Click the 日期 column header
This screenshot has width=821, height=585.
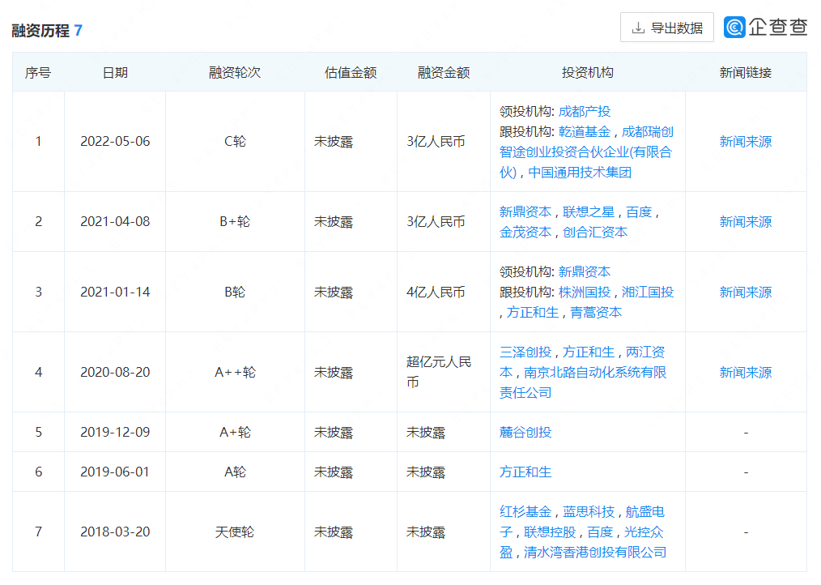click(115, 72)
